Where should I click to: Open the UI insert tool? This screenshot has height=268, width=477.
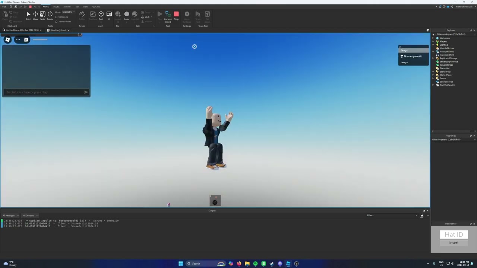(x=109, y=16)
